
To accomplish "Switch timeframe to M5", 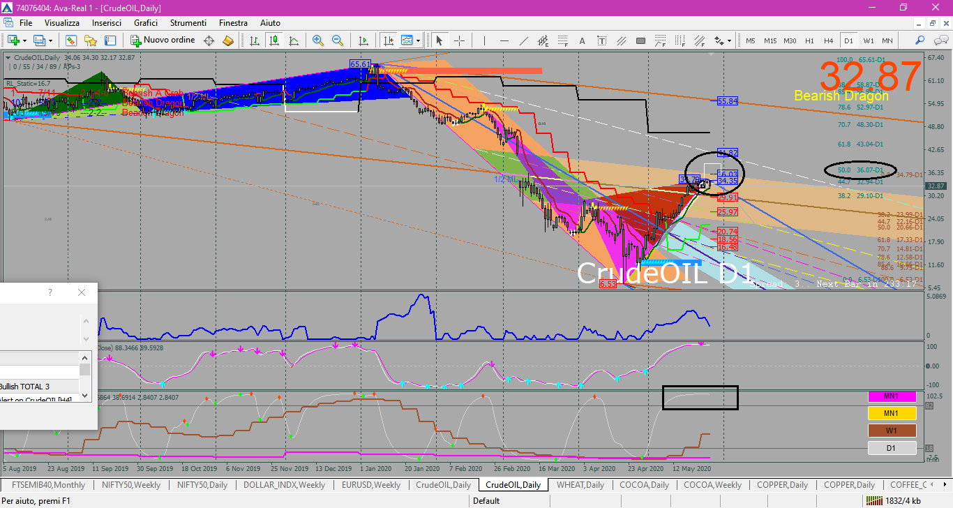I will pos(750,40).
